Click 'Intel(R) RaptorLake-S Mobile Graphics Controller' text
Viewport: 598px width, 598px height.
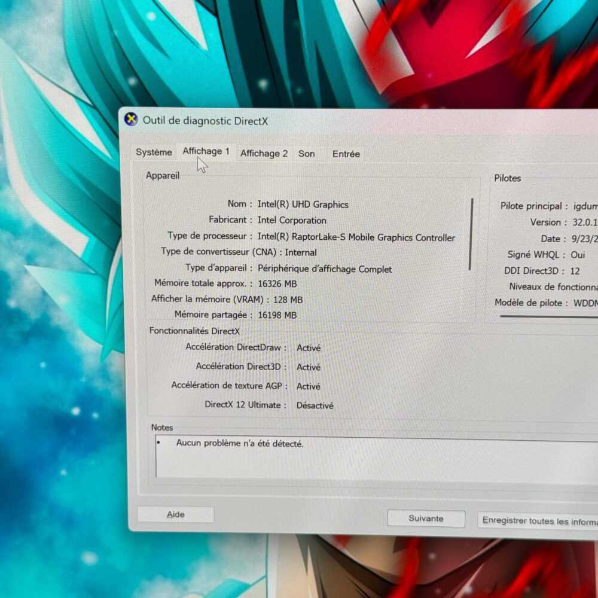point(356,237)
